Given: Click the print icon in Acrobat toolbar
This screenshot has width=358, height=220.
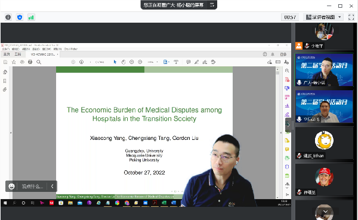Looking at the screenshot, I should pyautogui.click(x=30, y=62).
